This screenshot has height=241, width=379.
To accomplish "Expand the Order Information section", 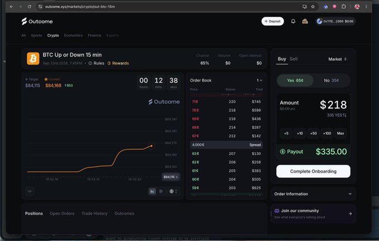I will [313, 194].
